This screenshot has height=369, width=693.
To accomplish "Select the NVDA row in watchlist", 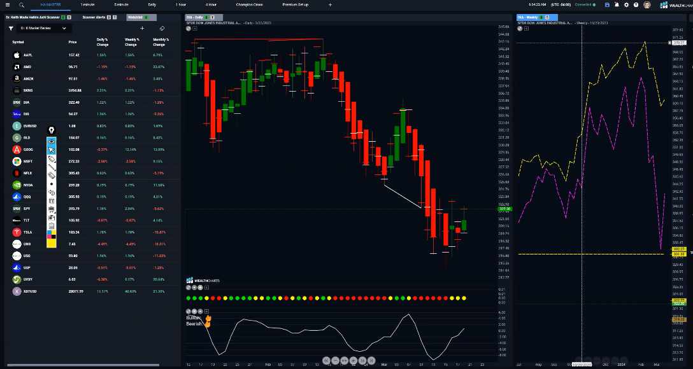I will coord(93,185).
